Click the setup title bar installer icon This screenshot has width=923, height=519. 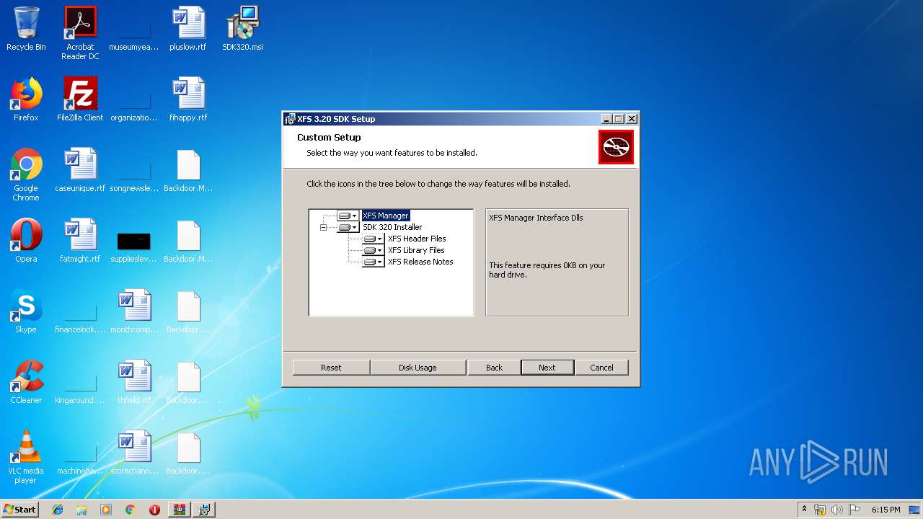click(x=290, y=119)
